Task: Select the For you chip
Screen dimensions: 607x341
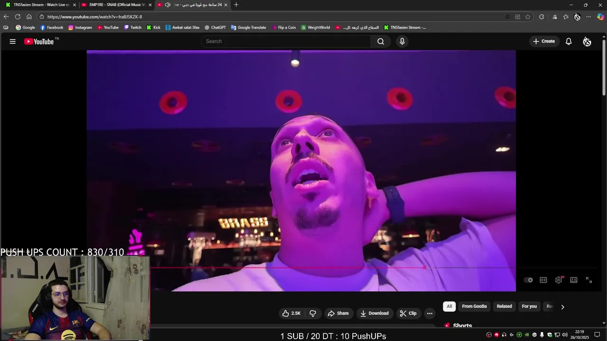Action: (x=529, y=306)
